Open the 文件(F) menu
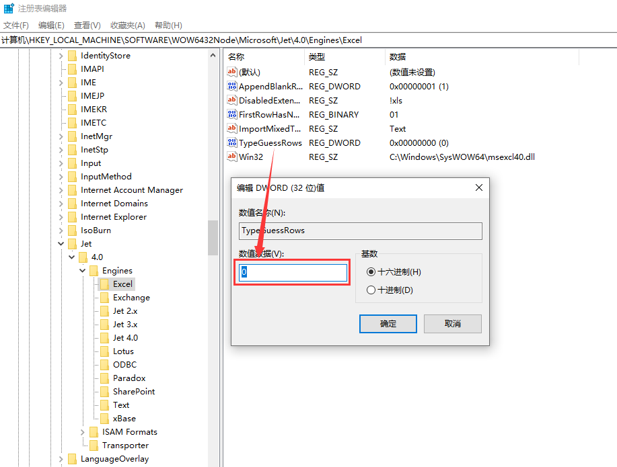The image size is (617, 467). click(x=16, y=26)
